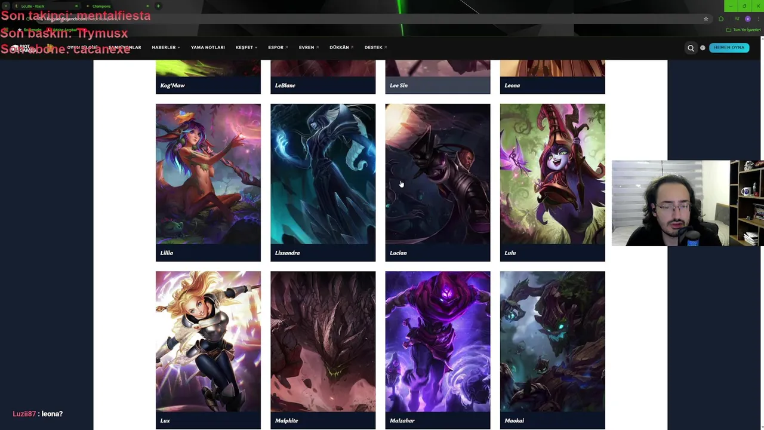Open the Maokai champion card

(552, 351)
